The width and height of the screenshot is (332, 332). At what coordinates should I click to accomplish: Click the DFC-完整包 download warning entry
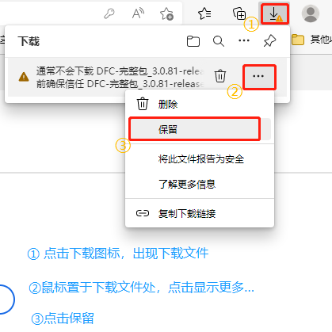[x=120, y=77]
